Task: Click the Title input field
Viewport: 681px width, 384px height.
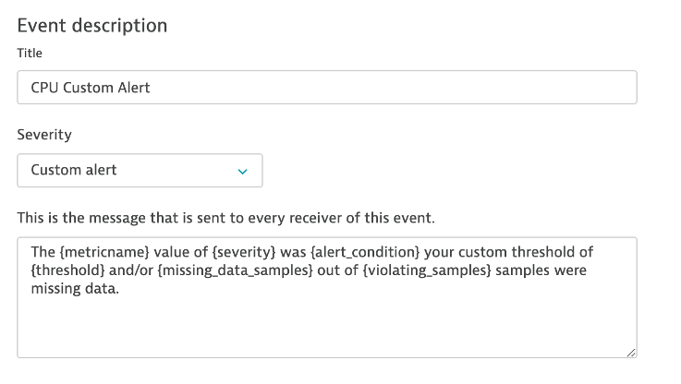Action: point(326,89)
